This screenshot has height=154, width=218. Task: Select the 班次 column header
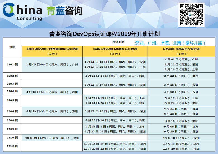pyautogui.click(x=12, y=47)
